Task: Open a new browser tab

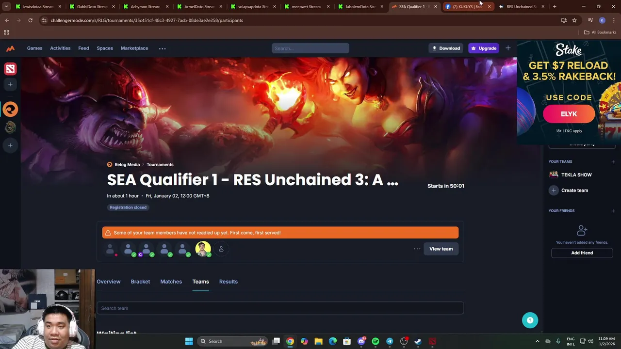Action: click(555, 7)
